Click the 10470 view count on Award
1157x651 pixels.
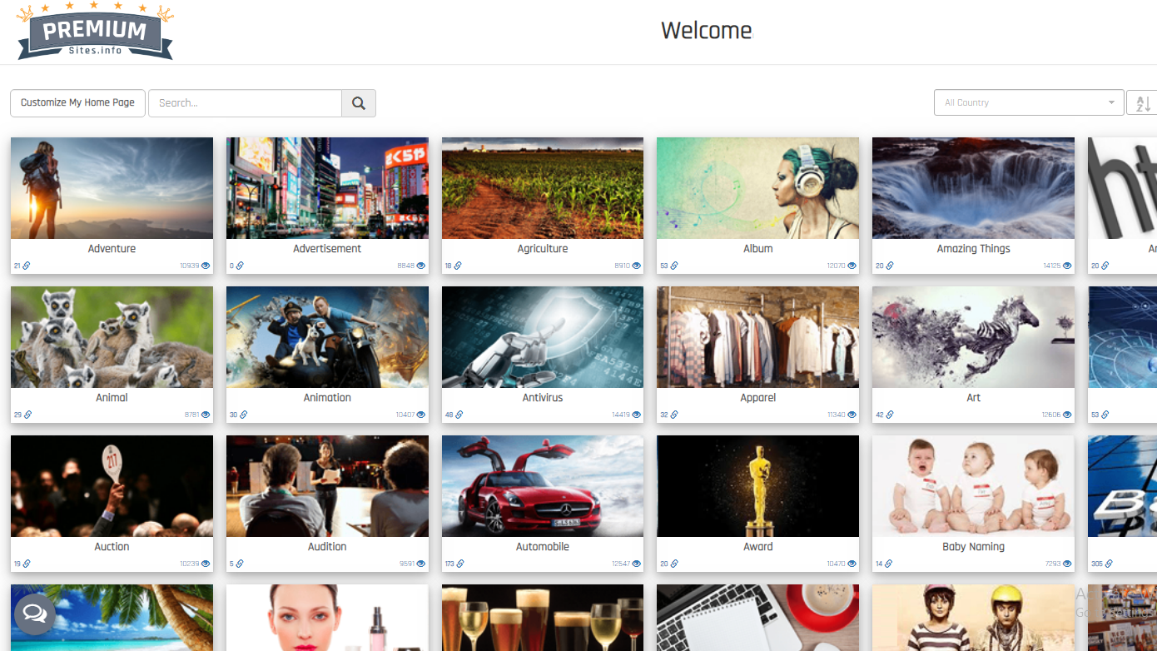click(x=836, y=564)
